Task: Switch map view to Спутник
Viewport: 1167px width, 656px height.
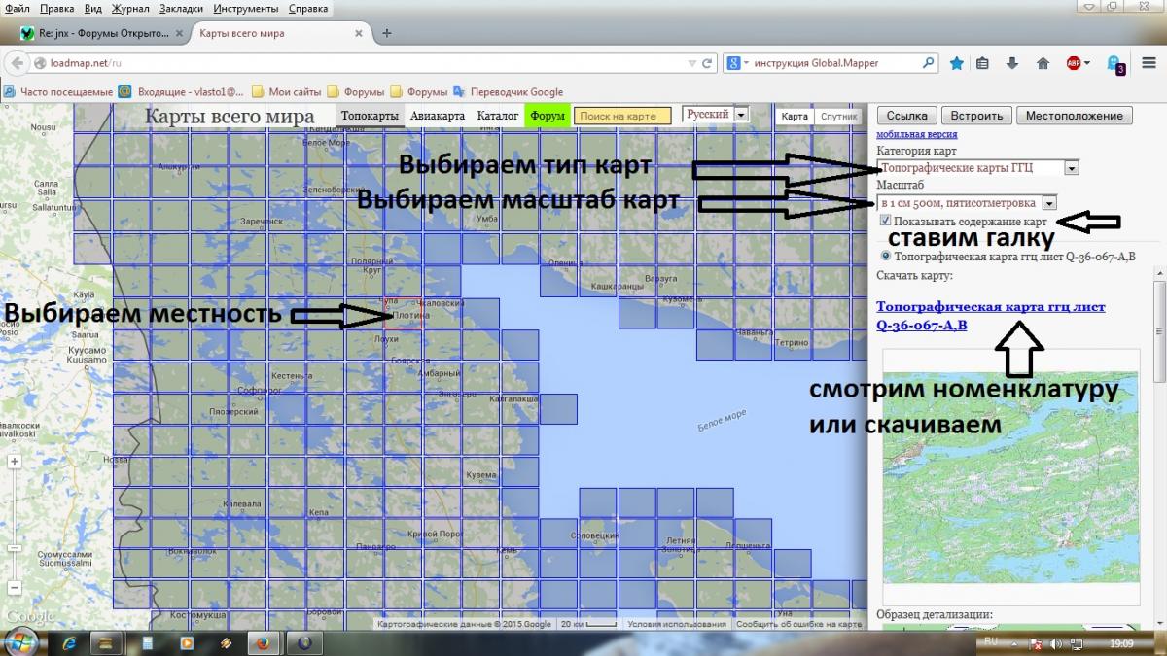Action: point(838,116)
